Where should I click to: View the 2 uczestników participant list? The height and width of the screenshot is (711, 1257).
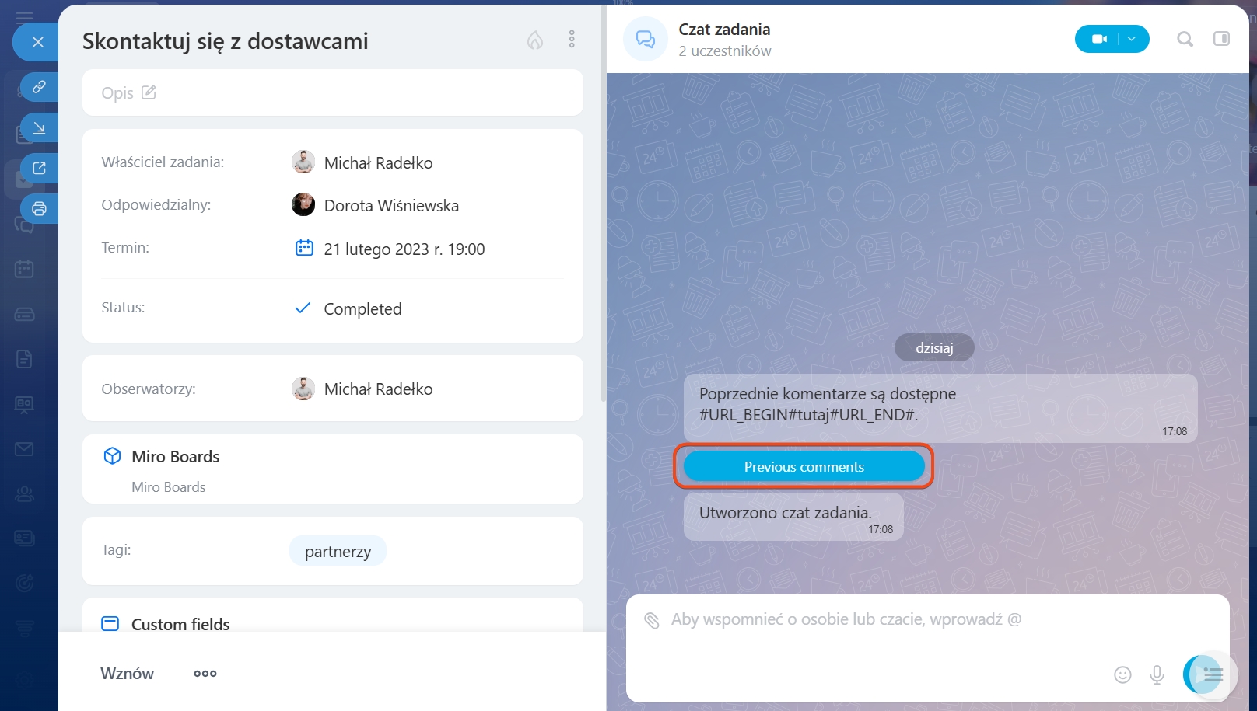pyautogui.click(x=725, y=51)
